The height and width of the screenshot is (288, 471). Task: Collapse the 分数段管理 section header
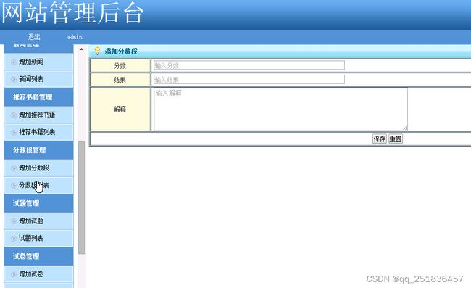38,150
